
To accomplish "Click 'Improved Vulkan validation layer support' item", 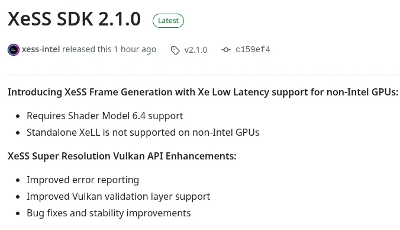I will point(118,197).
